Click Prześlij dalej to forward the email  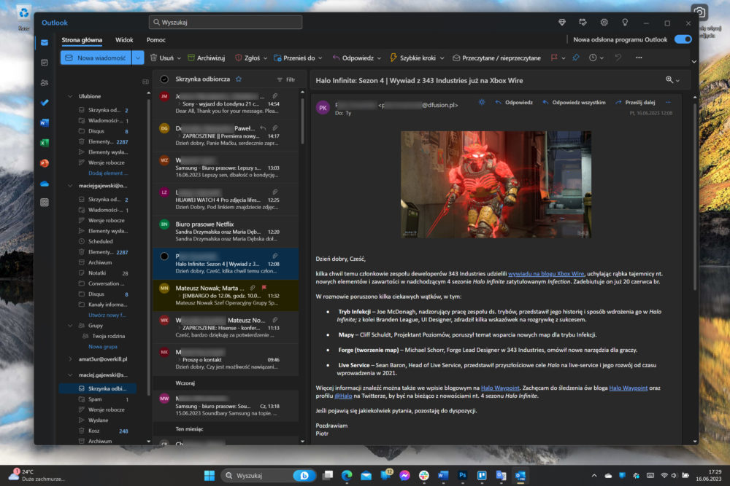(636, 102)
